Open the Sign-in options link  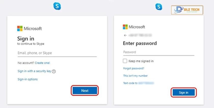(28, 79)
